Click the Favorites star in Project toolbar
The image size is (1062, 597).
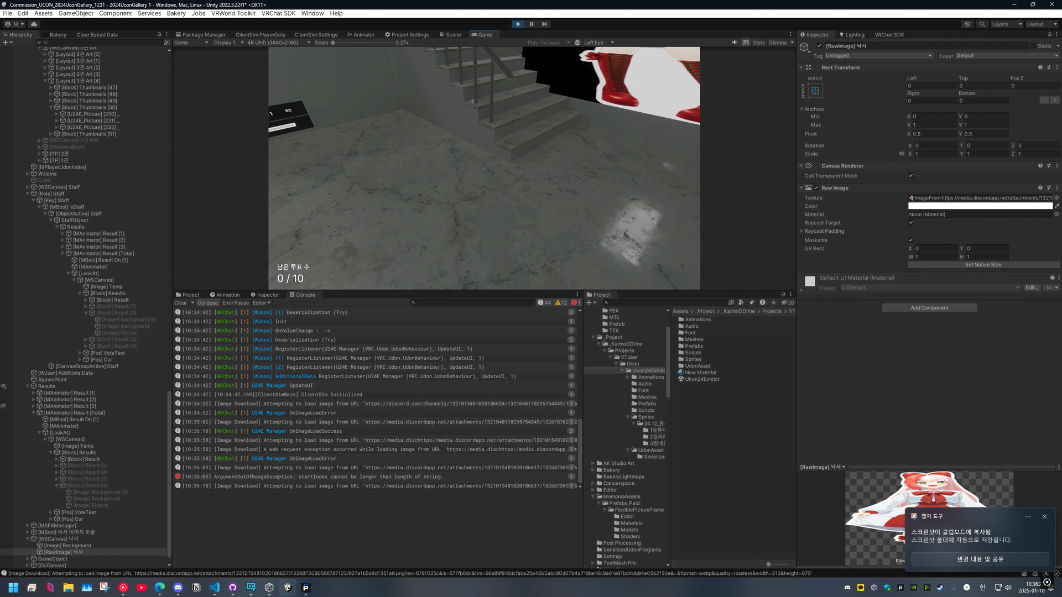tap(773, 303)
